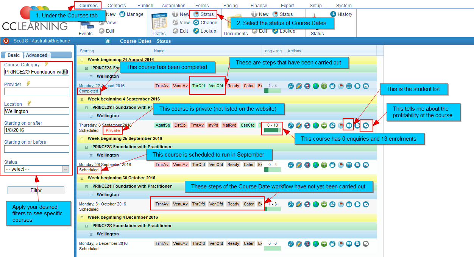Screen dimensions: 474x257
Task: Open the Contacts menu
Action: [117, 6]
